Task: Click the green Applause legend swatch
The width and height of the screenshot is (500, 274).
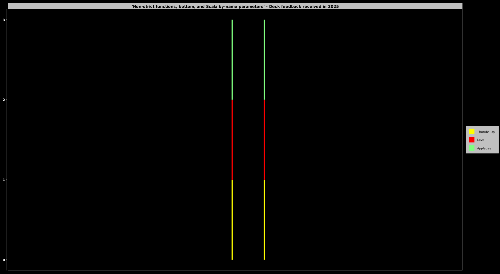Action: 472,148
